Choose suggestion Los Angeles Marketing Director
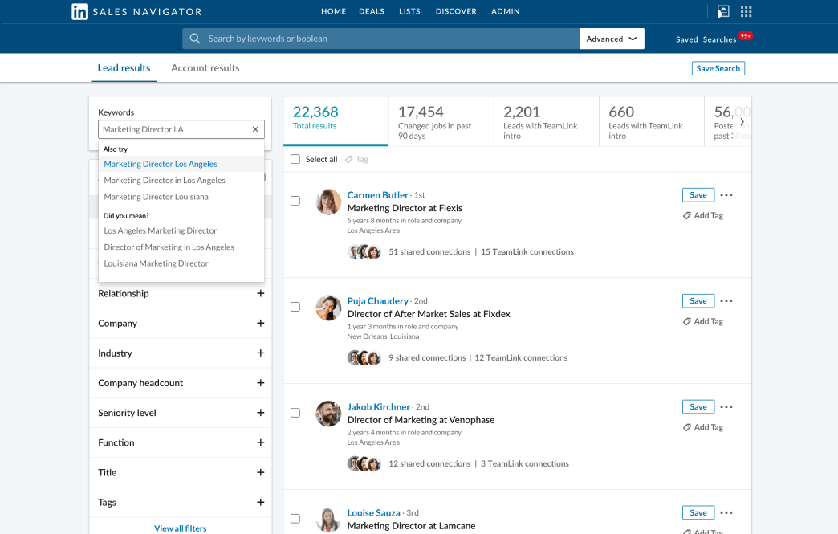 coord(181,230)
